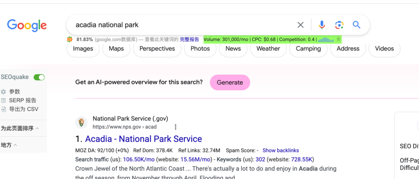
Task: Click the Volume: 301,000/mo text
Action: pos(226,40)
